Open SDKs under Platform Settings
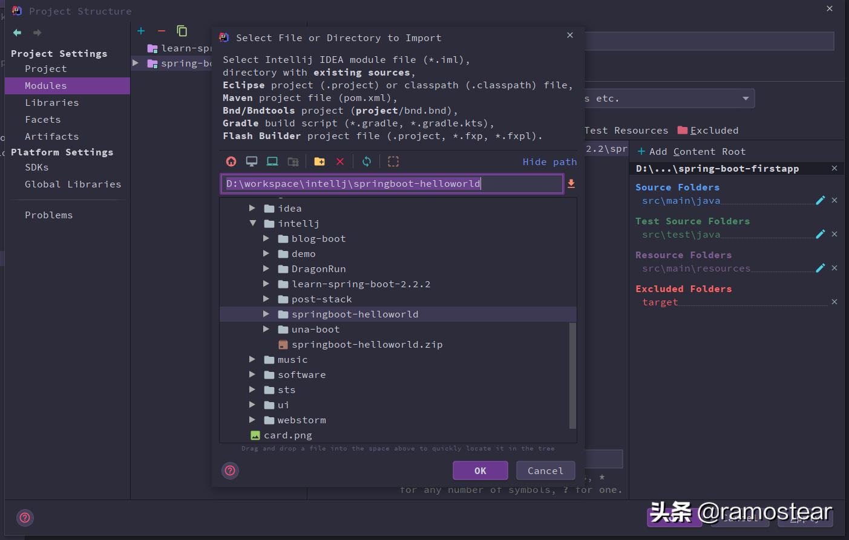The image size is (849, 540). tap(37, 168)
